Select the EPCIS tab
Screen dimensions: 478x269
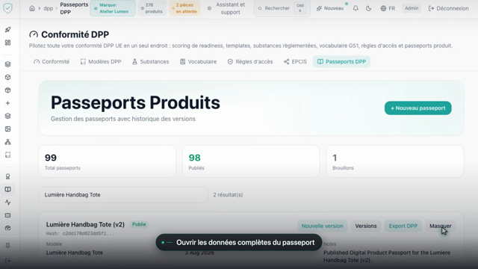[x=295, y=61]
